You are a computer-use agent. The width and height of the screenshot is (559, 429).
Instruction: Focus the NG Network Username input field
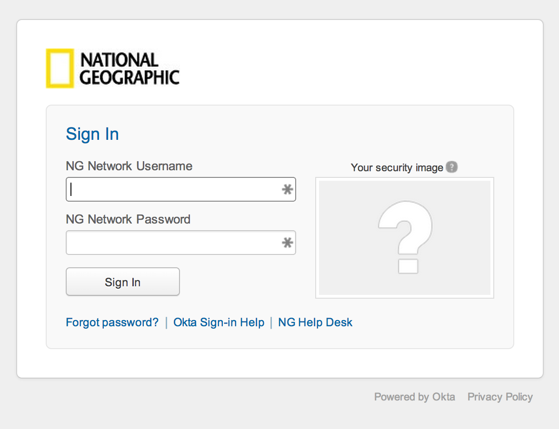coord(181,189)
